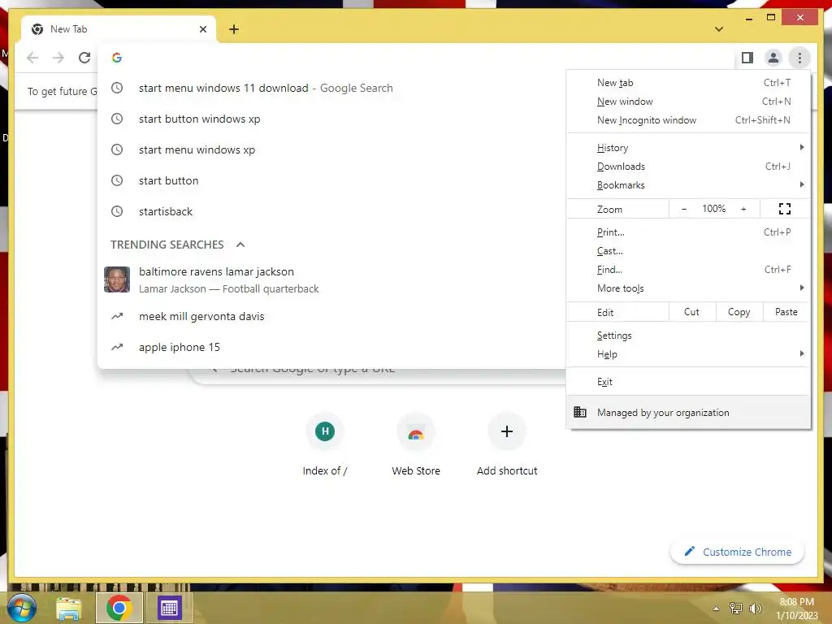Image resolution: width=832 pixels, height=624 pixels.
Task: Choose New window from the menu
Action: [688, 102]
